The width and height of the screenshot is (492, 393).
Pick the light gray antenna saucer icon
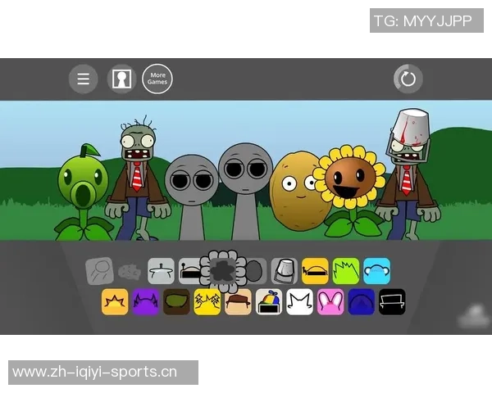(x=161, y=271)
